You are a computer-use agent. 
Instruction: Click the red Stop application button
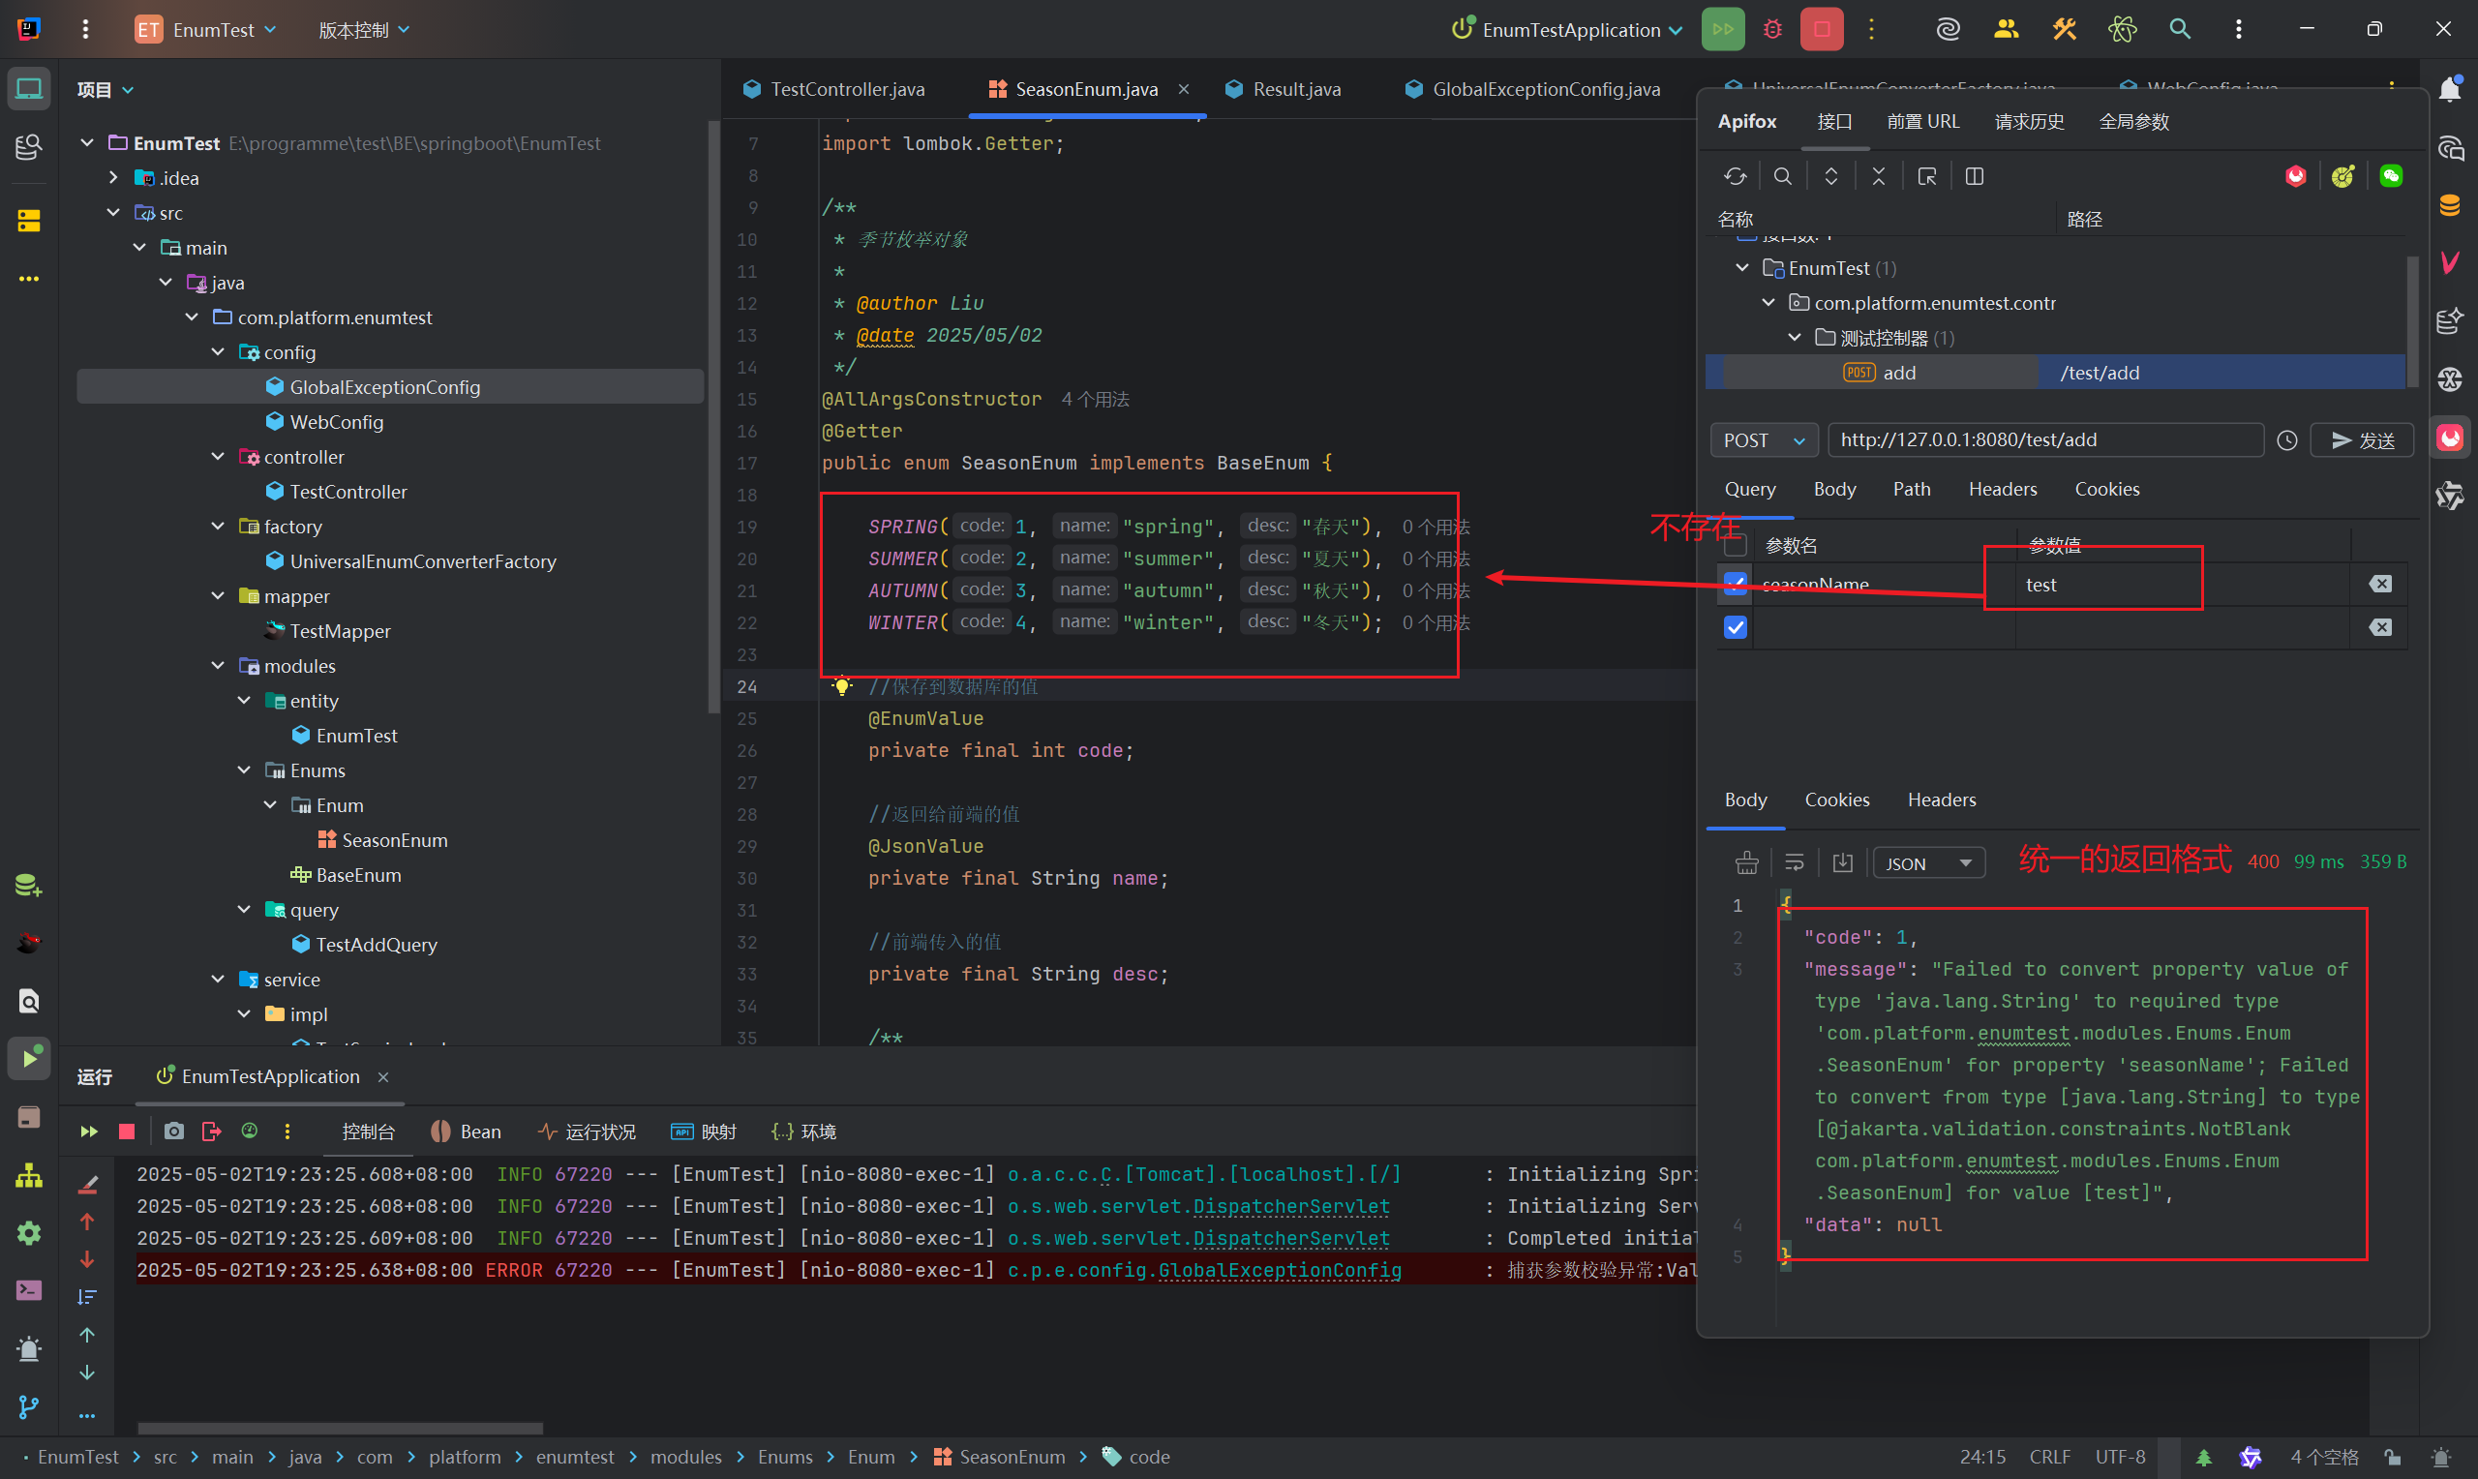point(1821,30)
